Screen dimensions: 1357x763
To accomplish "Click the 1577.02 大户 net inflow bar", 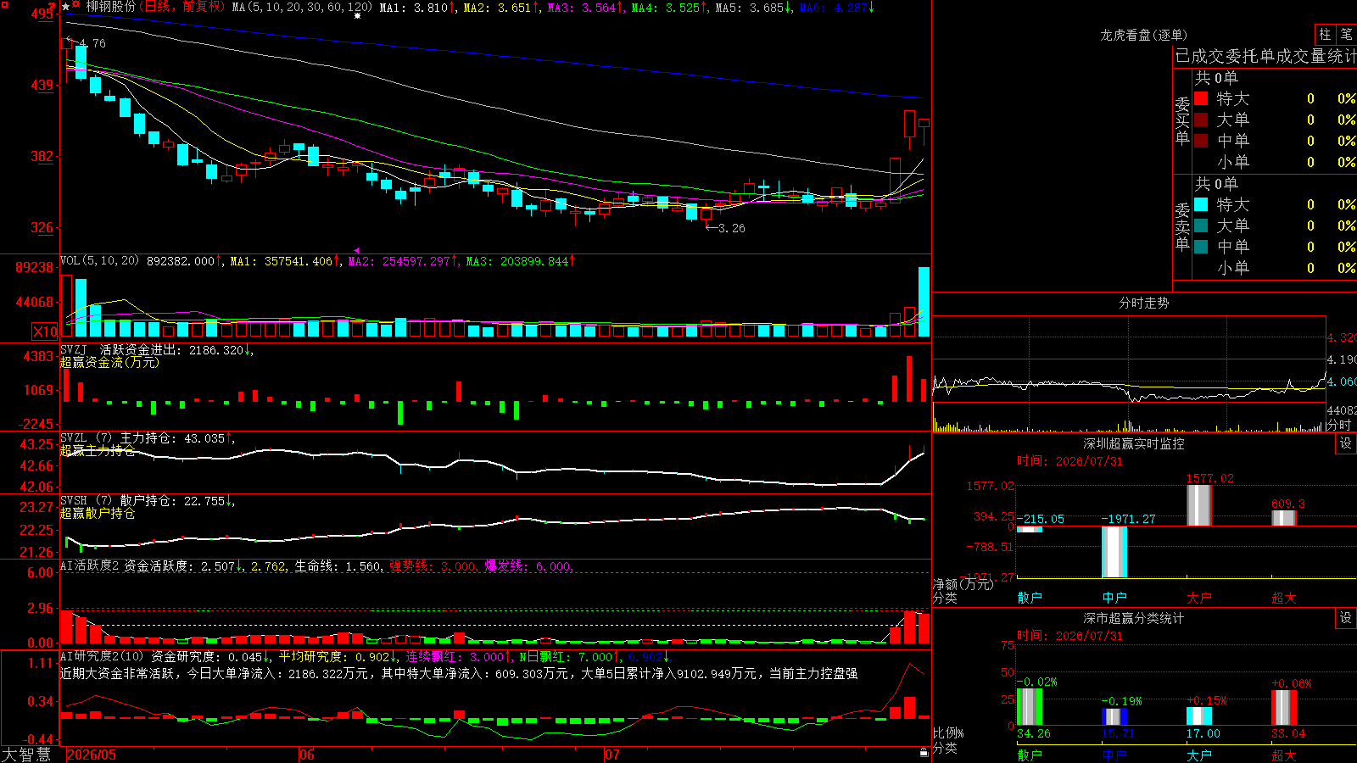I will [1198, 505].
